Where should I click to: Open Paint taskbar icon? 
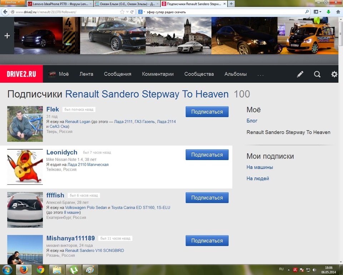(90, 270)
